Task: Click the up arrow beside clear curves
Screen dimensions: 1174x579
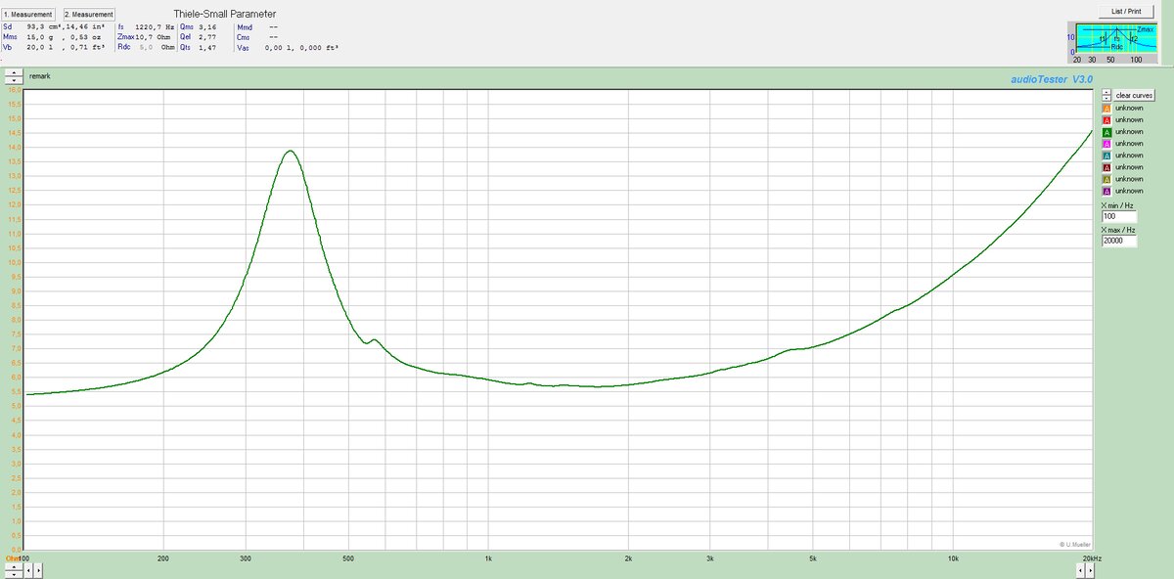Action: click(x=1106, y=92)
